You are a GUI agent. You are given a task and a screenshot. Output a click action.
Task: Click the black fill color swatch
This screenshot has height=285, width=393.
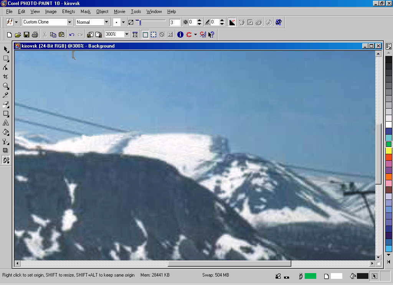point(362,276)
